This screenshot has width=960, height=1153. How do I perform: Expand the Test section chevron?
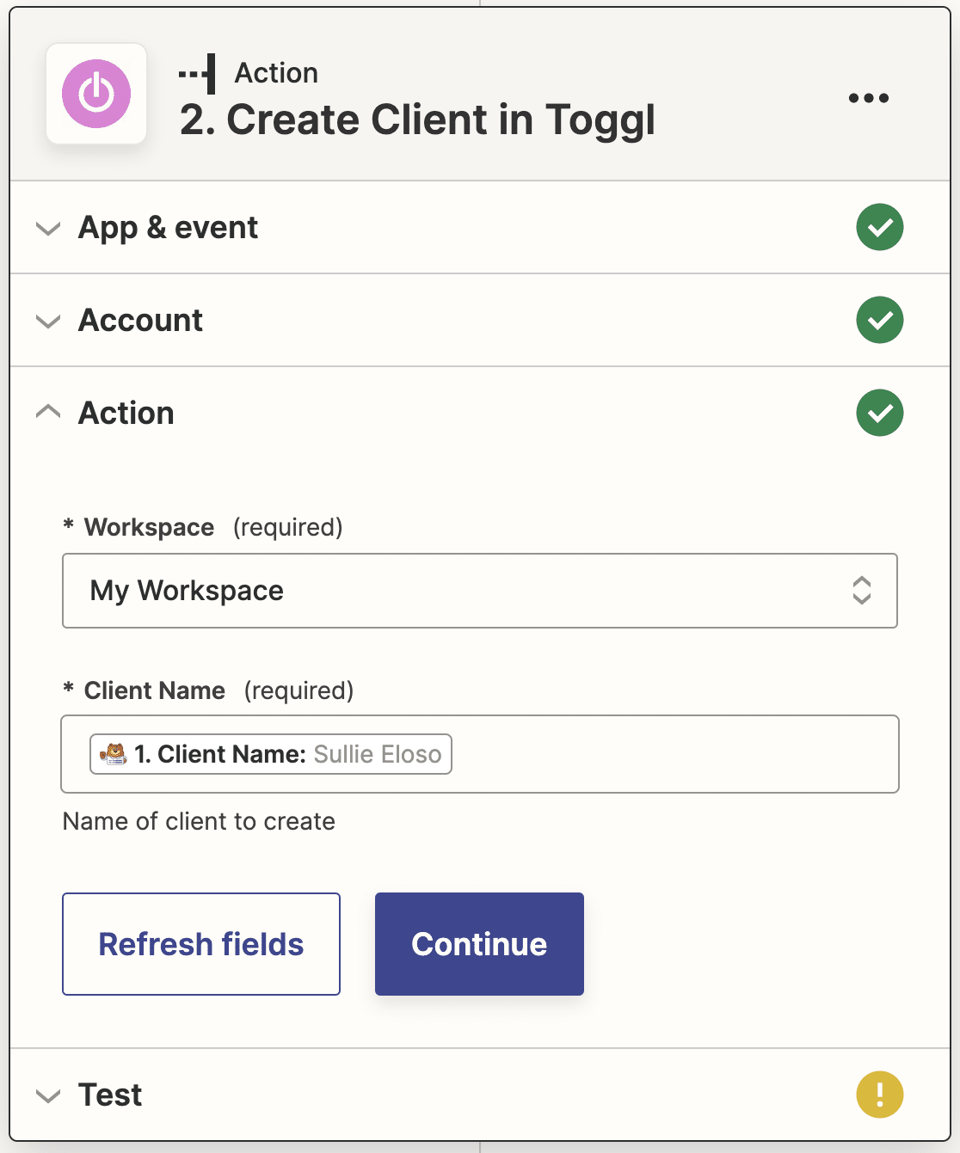pyautogui.click(x=48, y=1096)
